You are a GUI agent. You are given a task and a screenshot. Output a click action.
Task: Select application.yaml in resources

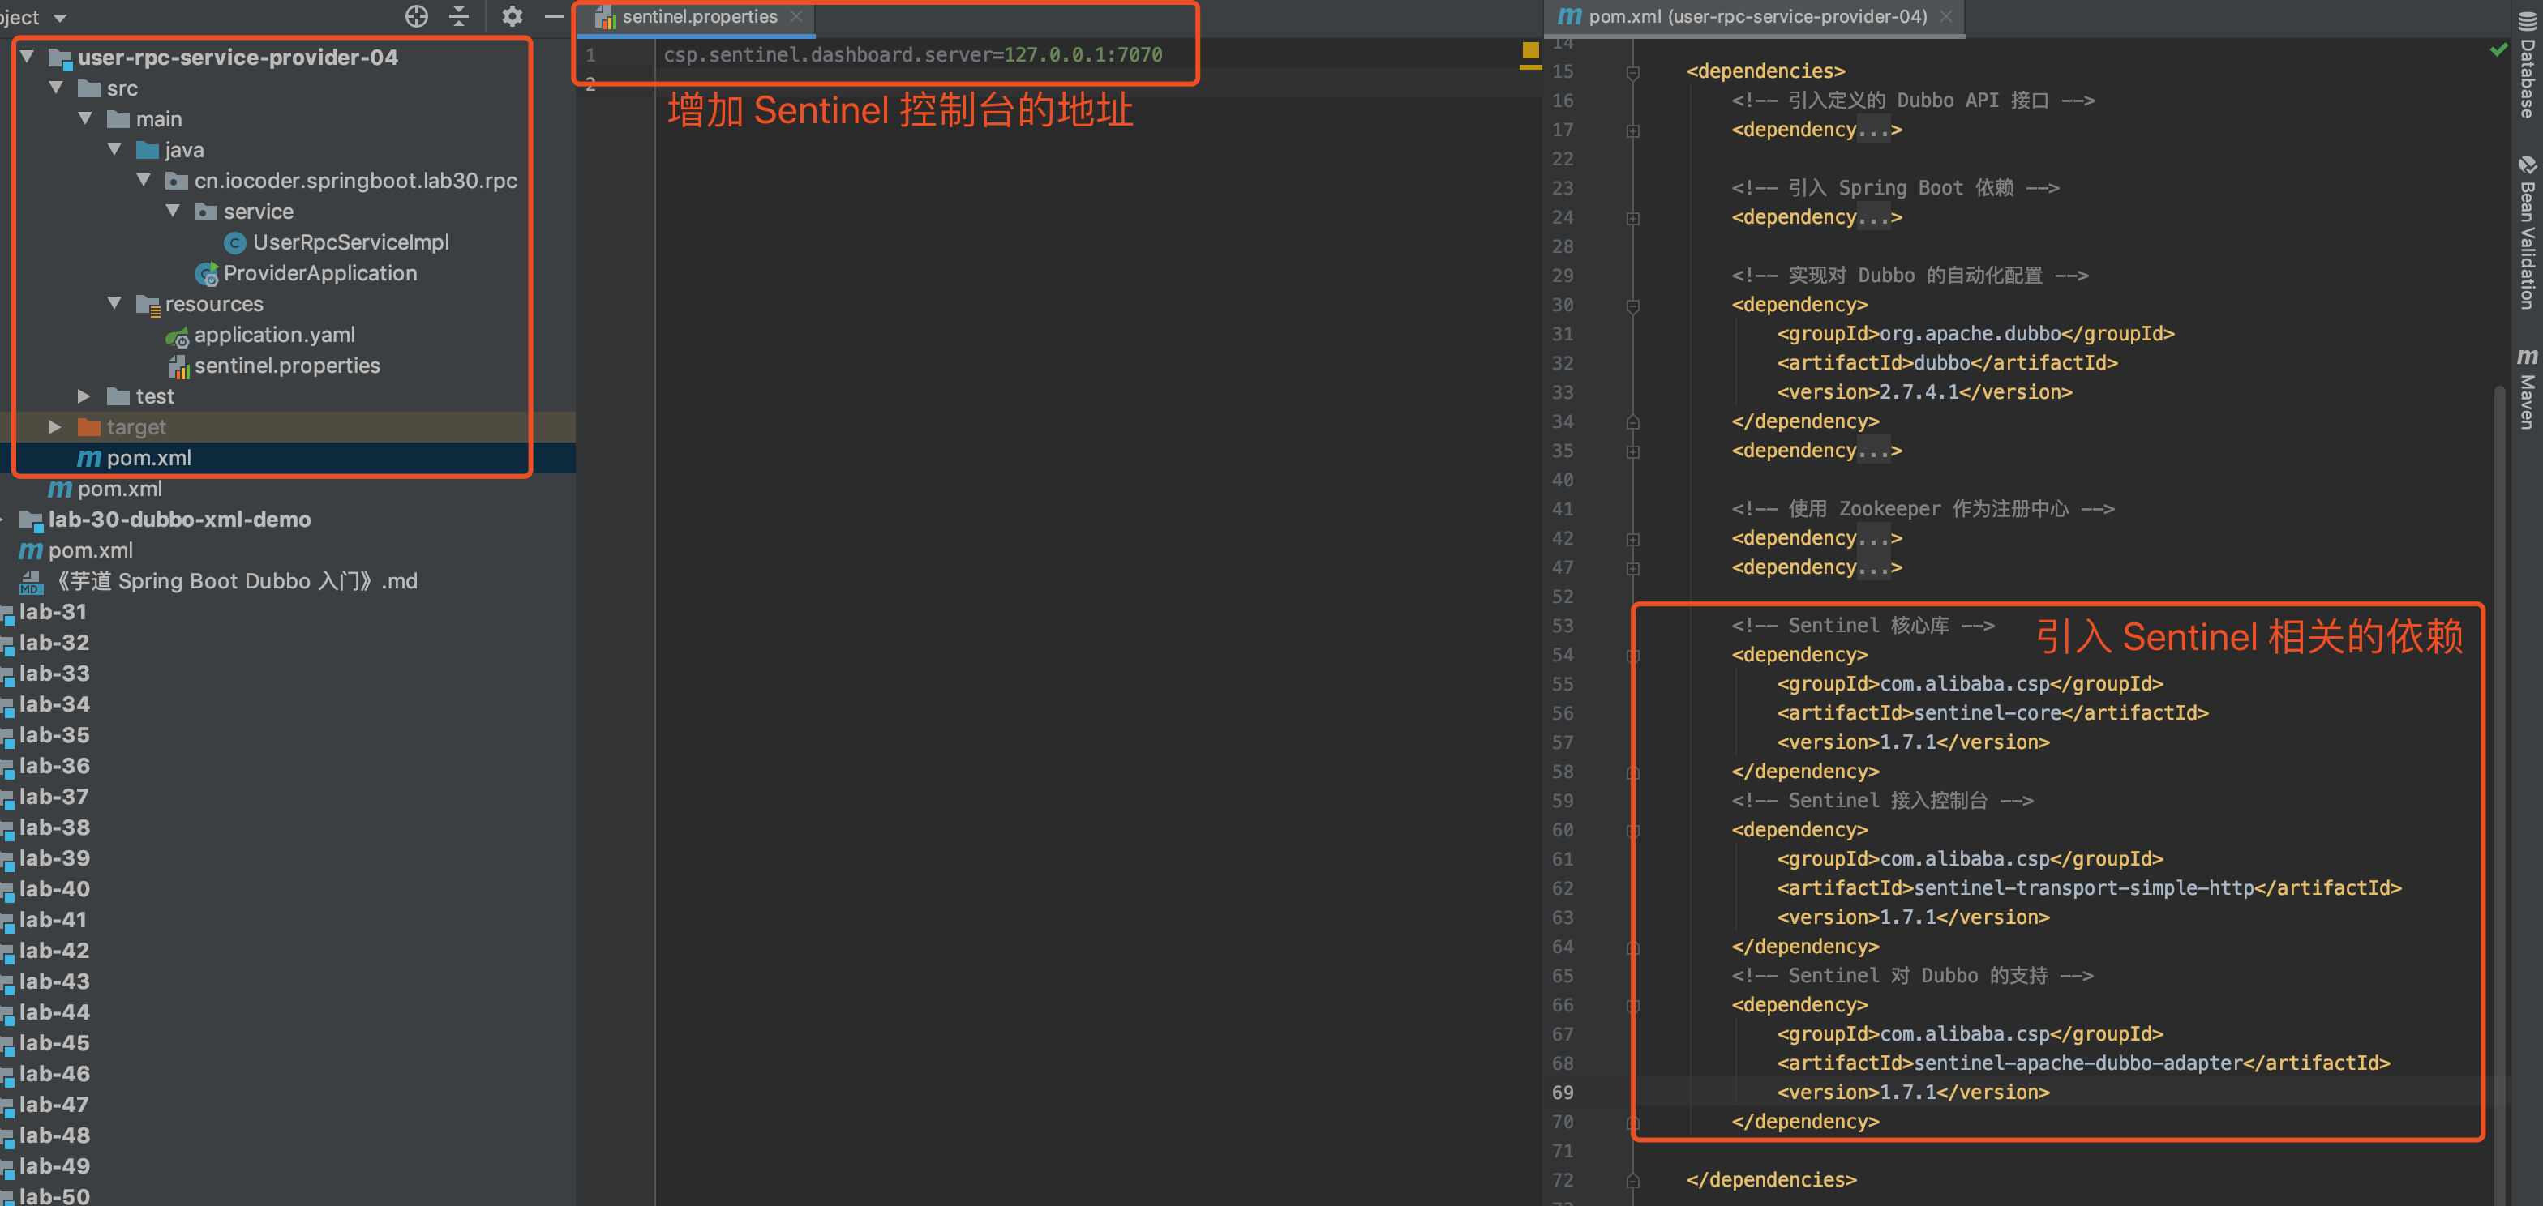pos(273,336)
